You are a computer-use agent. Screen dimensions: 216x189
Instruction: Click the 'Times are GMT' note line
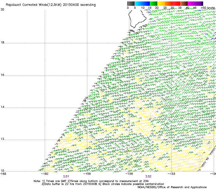point(91,181)
